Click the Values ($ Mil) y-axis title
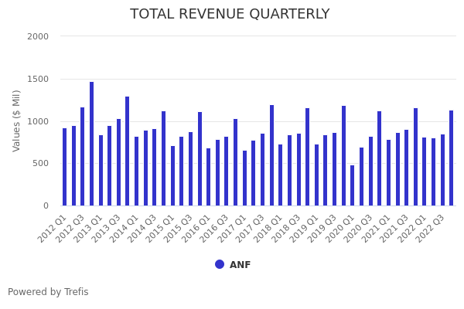This screenshot has width=464, height=309. (x=16, y=120)
